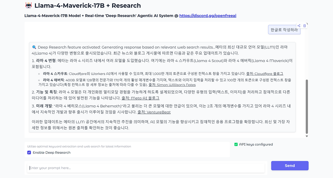Click the robot emoji in the page title

pos(29,5)
